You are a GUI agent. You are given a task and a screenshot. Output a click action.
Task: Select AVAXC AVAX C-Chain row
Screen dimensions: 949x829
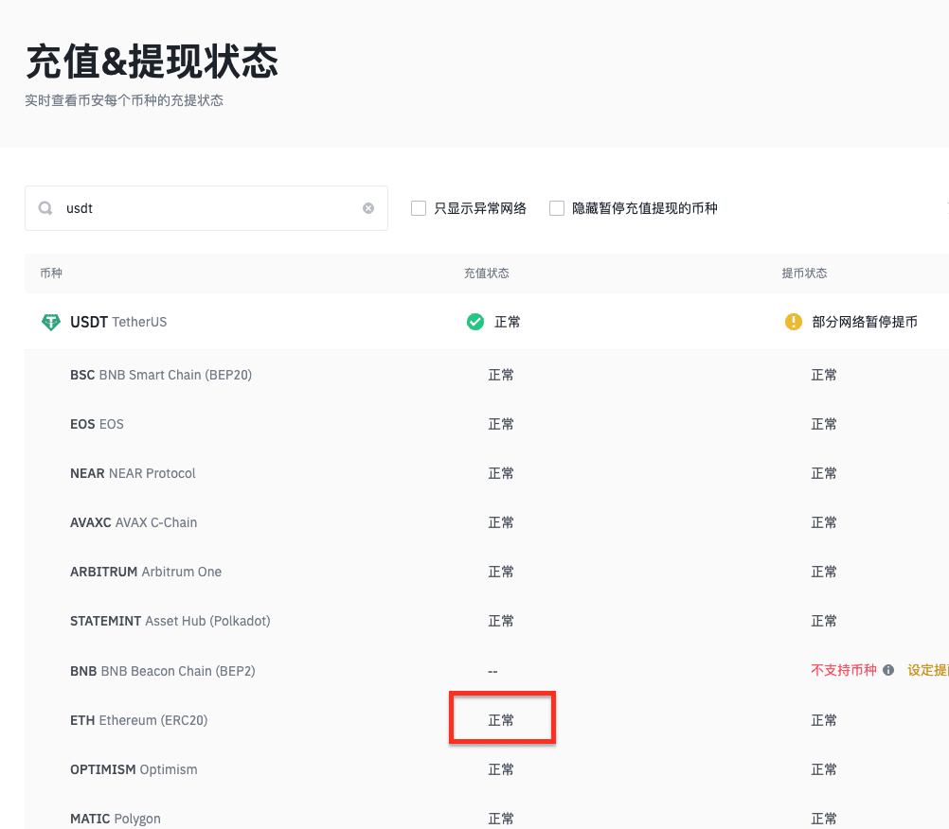pyautogui.click(x=487, y=522)
